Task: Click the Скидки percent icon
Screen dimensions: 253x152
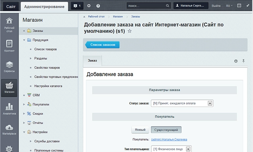Action: point(29,113)
